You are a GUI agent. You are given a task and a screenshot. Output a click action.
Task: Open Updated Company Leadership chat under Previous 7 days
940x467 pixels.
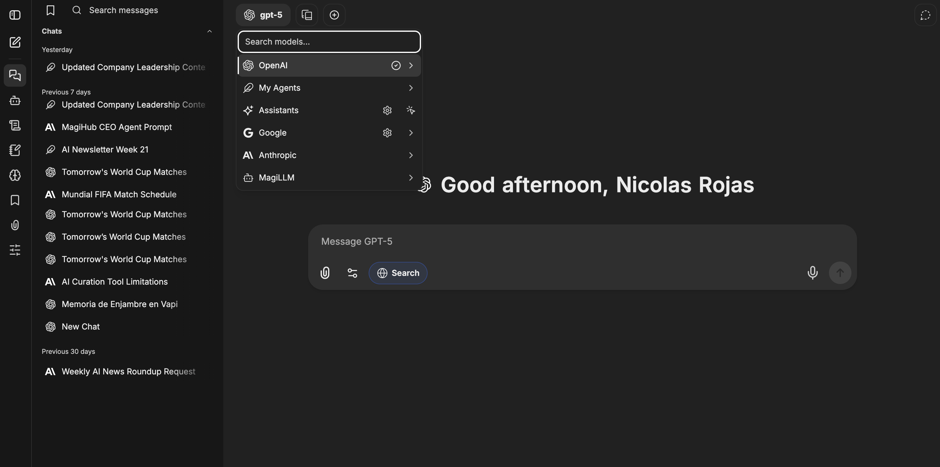(x=127, y=105)
